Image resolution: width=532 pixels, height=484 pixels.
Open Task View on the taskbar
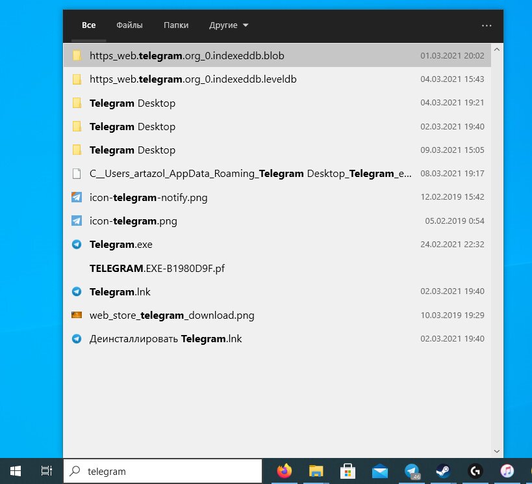(47, 471)
